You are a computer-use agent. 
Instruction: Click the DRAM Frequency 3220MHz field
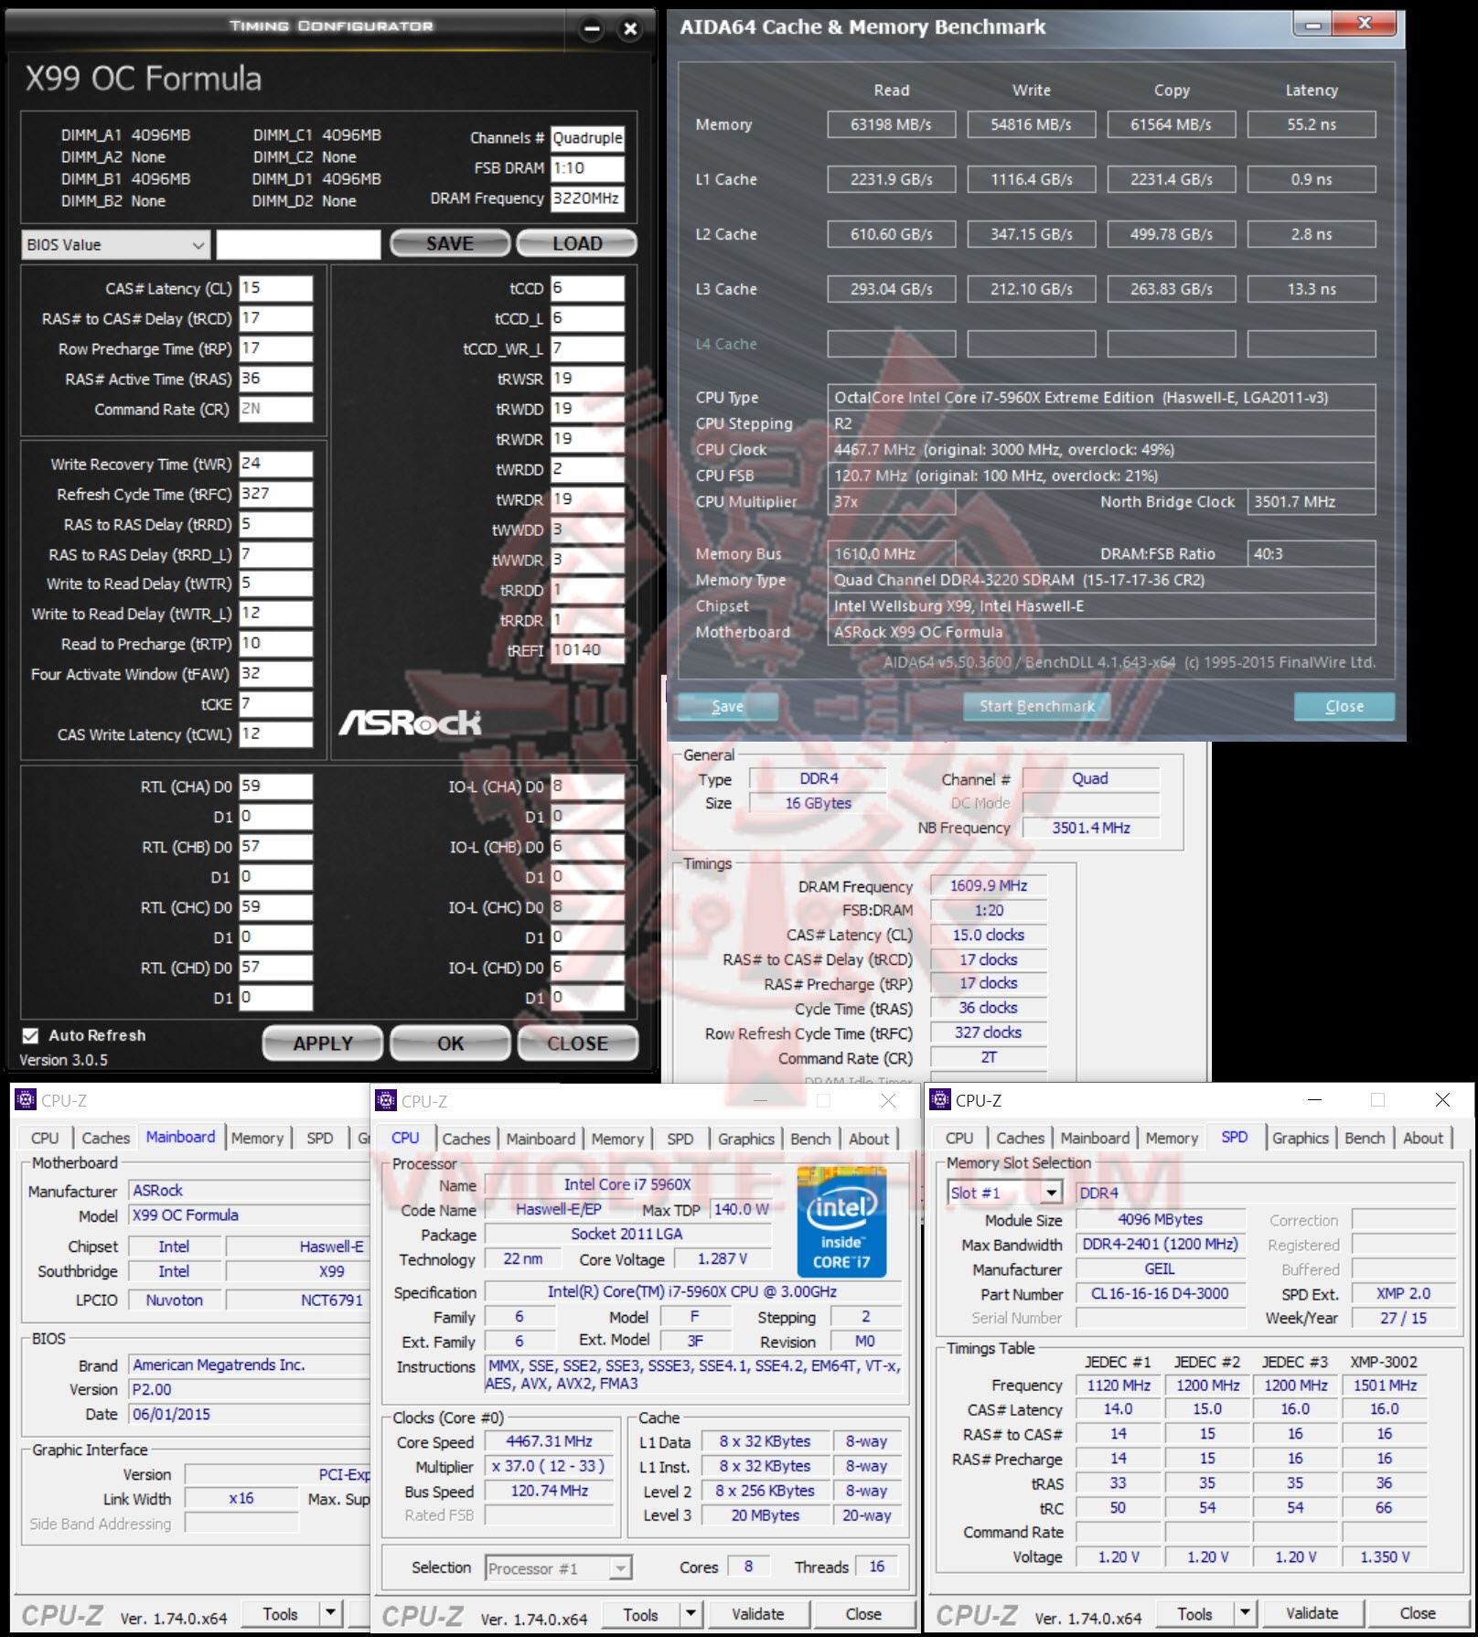588,198
